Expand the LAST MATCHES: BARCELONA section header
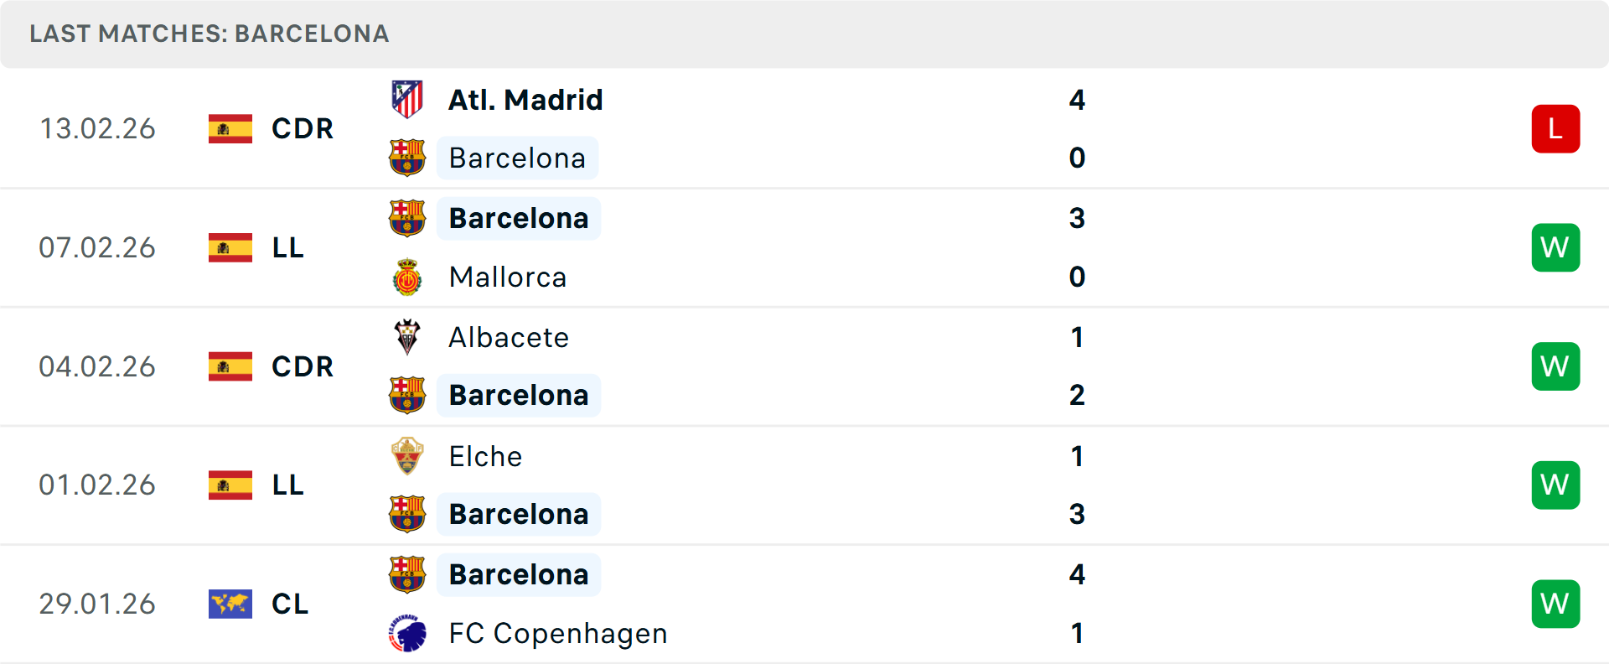 click(x=209, y=34)
